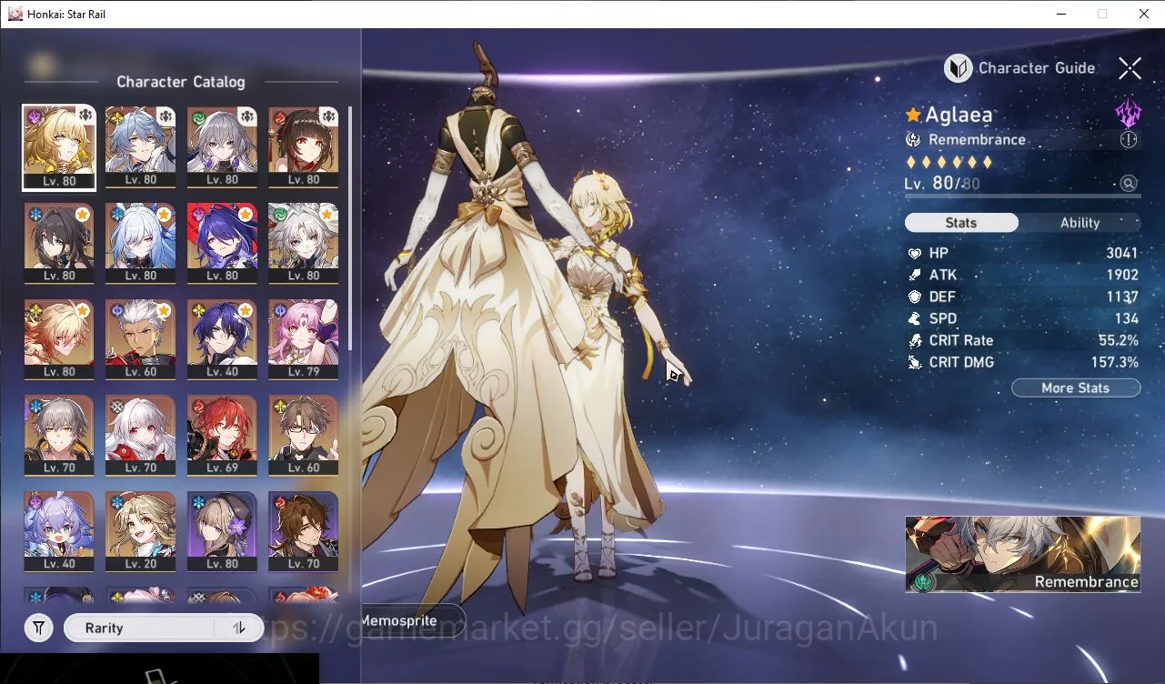Select the grey-haired Trailblazer at Lv. 70
The image size is (1165, 684).
[x=59, y=435]
